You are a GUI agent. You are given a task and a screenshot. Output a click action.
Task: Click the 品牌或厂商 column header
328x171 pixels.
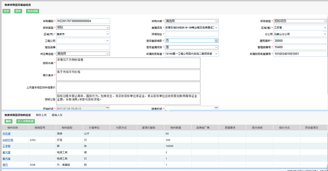[205, 128]
